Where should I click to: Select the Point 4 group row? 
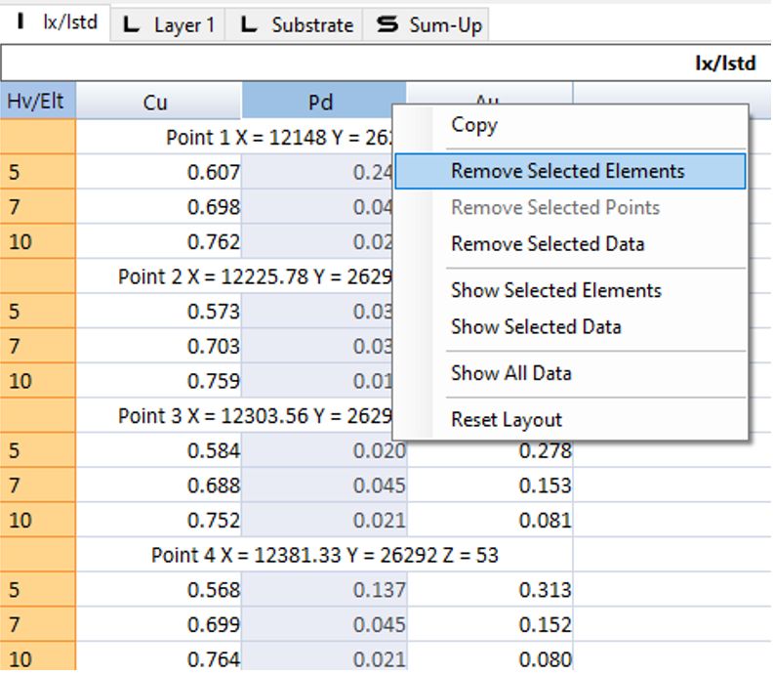324,556
